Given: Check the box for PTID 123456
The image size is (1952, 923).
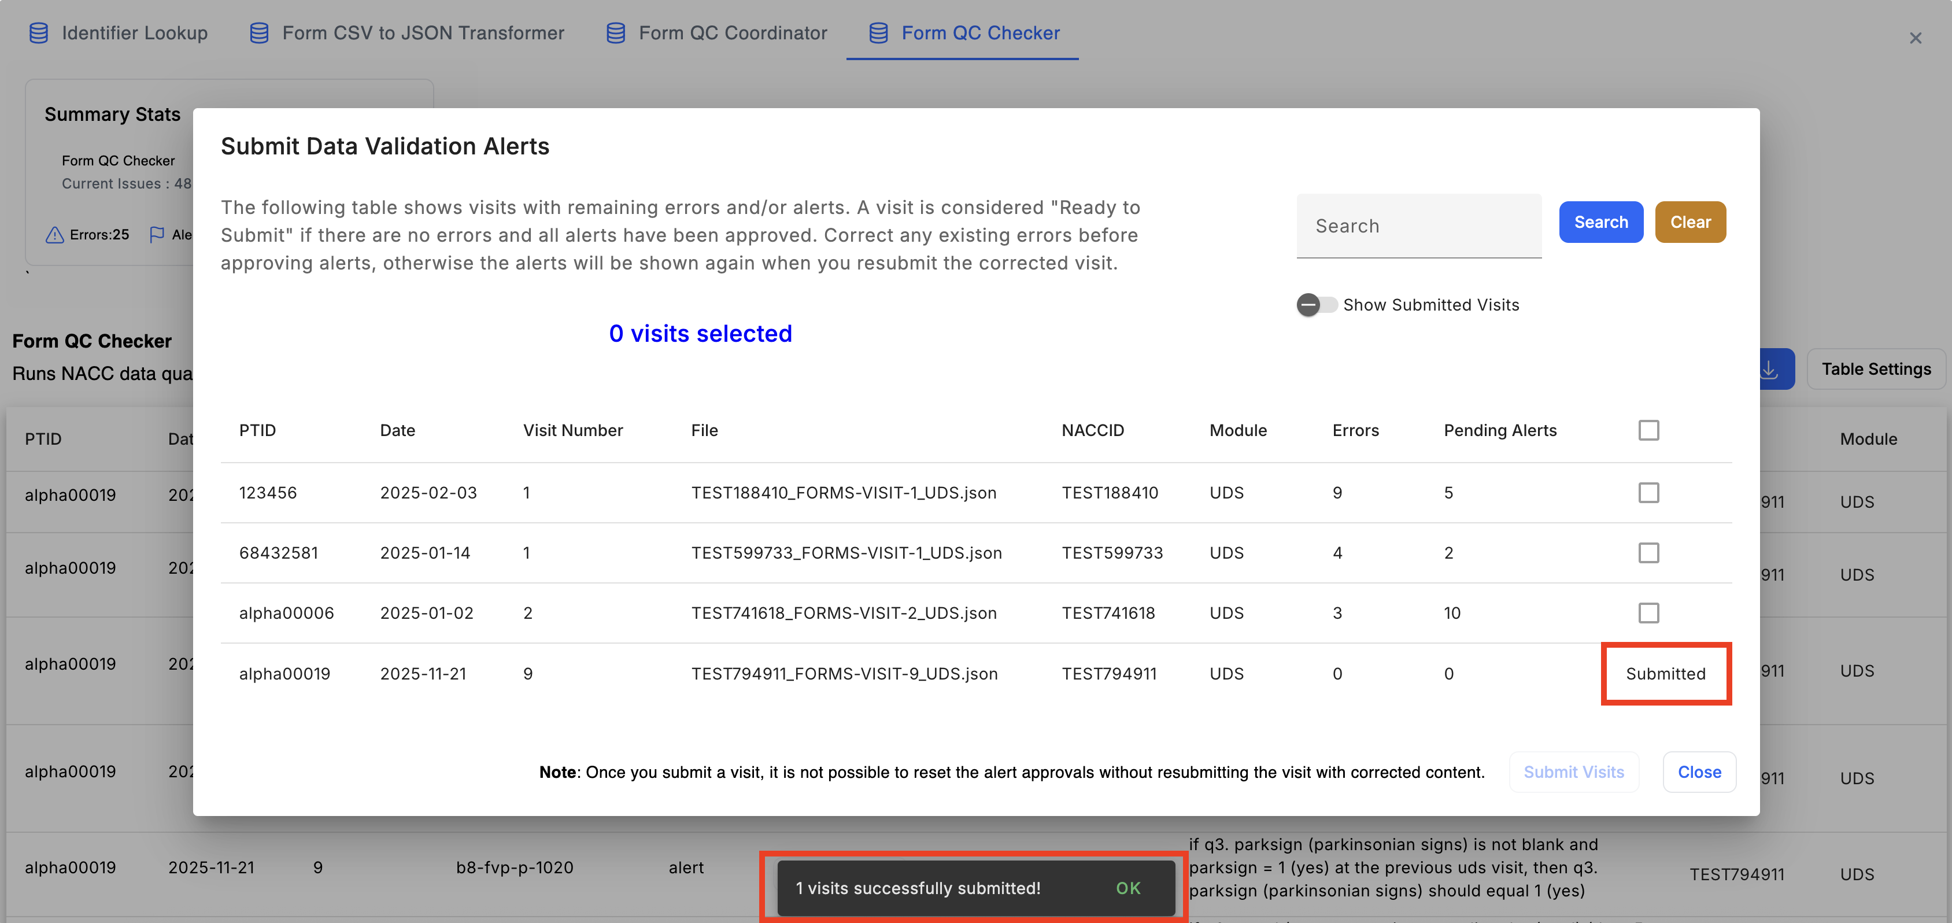Looking at the screenshot, I should coord(1648,493).
